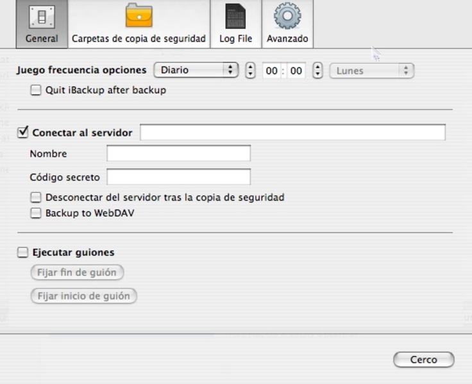Click the Juego frecuencia opciones label
This screenshot has width=472, height=384.
[x=81, y=70]
